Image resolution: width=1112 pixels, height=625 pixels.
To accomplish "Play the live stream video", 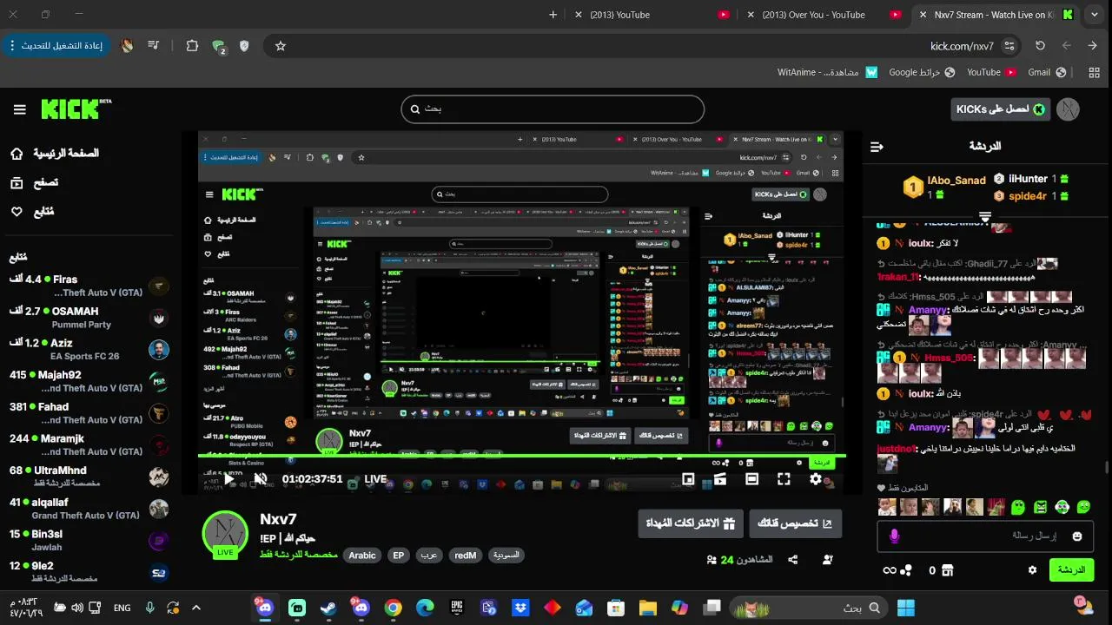I will (228, 478).
